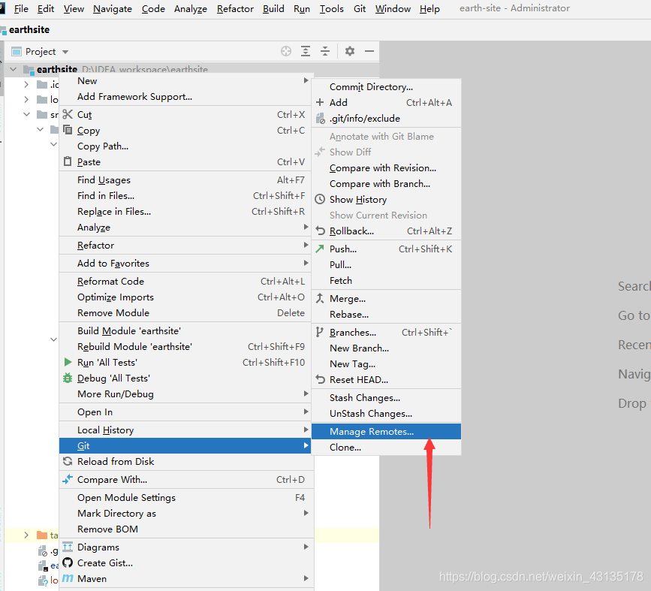Click the Cut scissors icon entry
651x591 pixels.
[x=68, y=114]
